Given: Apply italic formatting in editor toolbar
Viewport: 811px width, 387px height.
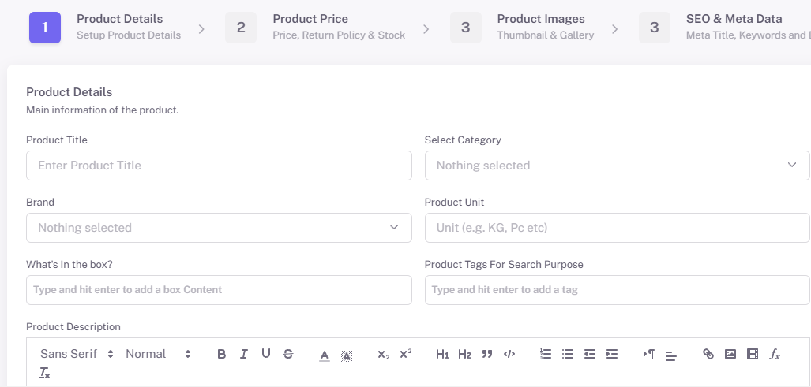Looking at the screenshot, I should 243,354.
